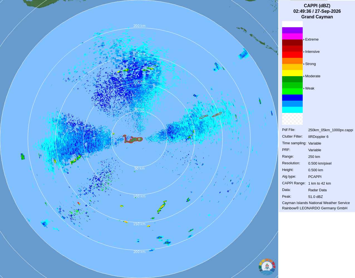355x278 pixels.
Task: Click the magenta legend color swatch
Action: (x=292, y=36)
